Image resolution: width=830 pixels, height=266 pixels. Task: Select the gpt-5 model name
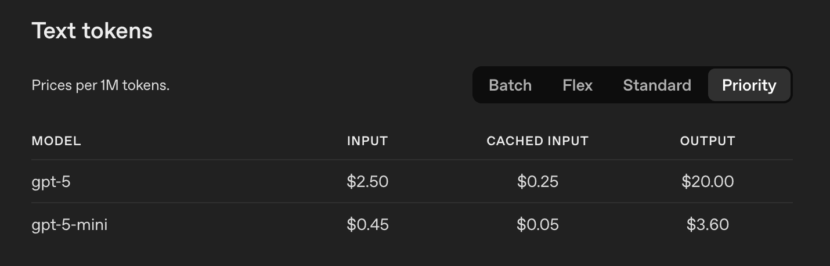51,182
